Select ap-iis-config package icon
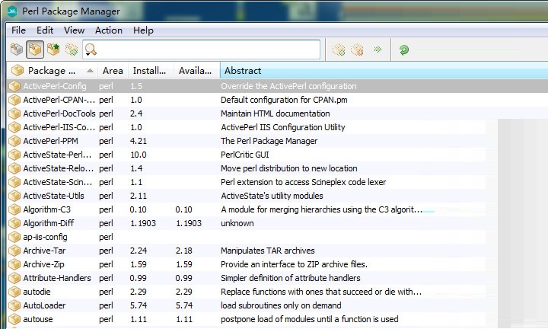The height and width of the screenshot is (329, 548). [x=14, y=237]
